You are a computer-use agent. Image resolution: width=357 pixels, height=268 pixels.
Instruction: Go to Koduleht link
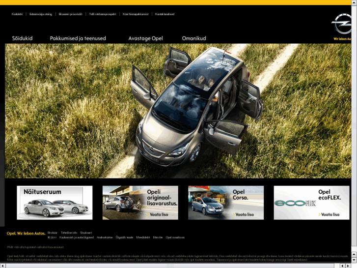click(17, 14)
